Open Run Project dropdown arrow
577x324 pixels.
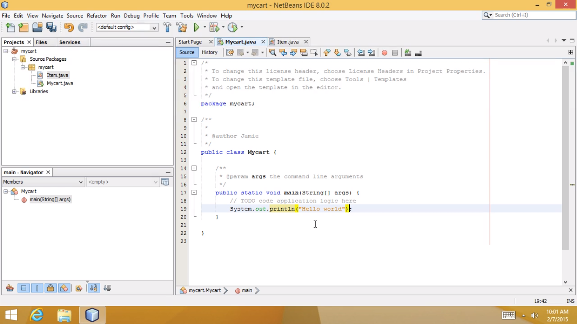point(205,27)
